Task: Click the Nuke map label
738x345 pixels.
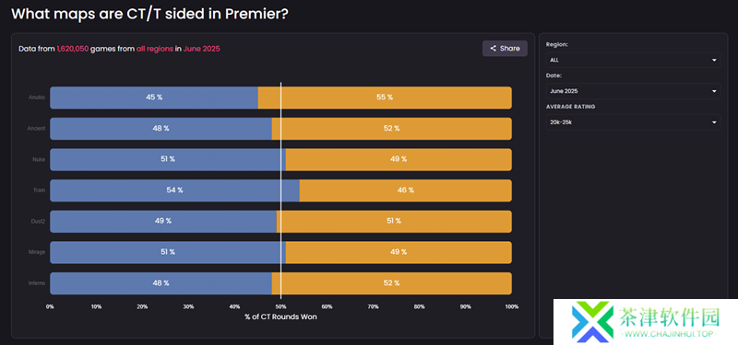Action: pyautogui.click(x=39, y=159)
